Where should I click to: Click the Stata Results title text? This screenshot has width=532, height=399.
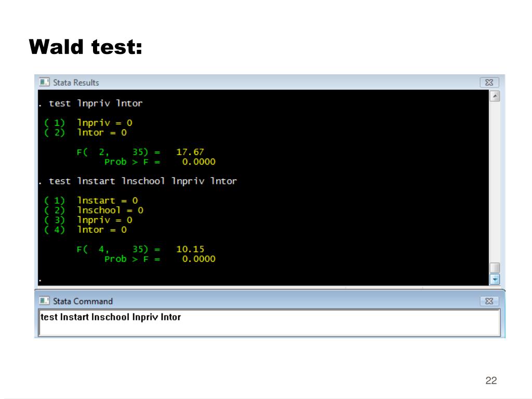click(76, 83)
